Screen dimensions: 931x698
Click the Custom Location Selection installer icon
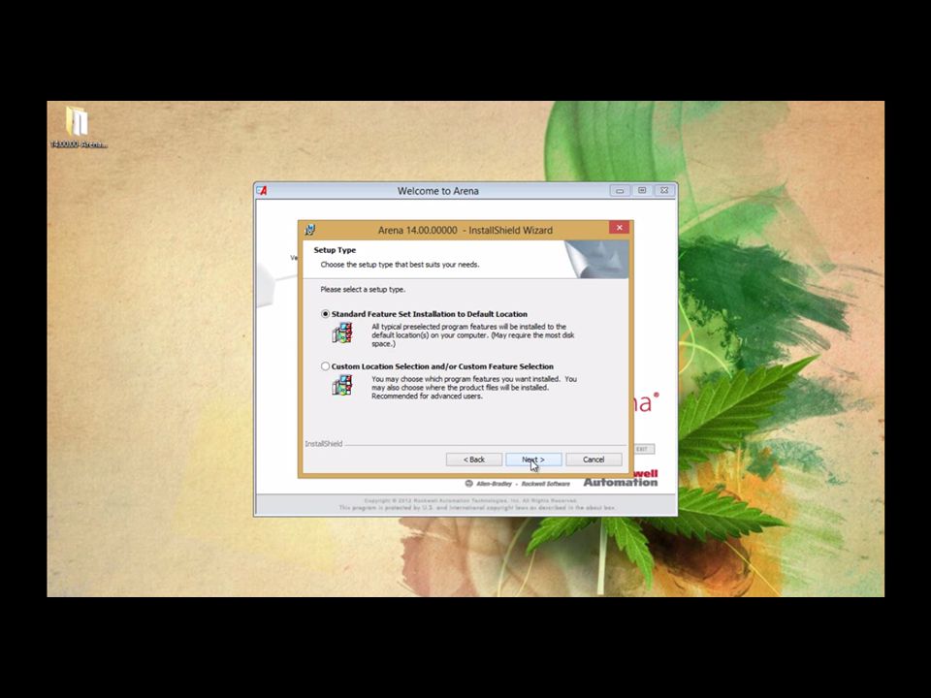(342, 385)
